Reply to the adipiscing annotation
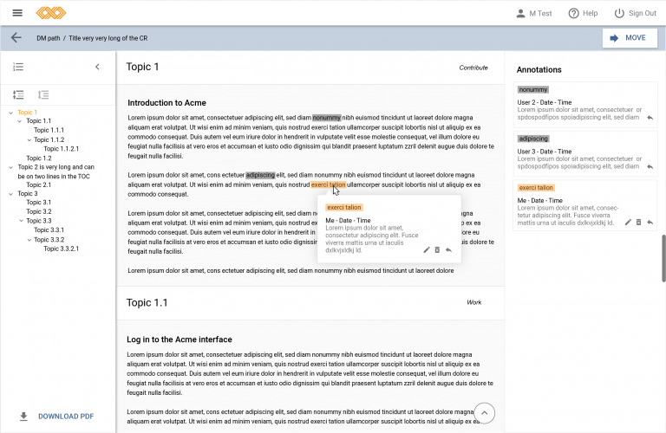666x433 pixels. [650, 166]
